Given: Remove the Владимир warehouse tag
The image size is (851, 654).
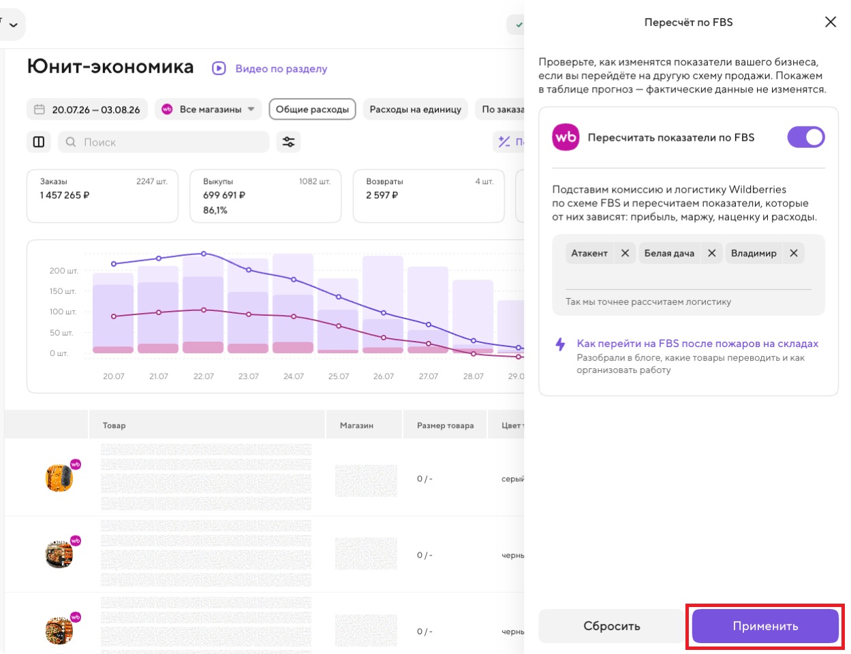Looking at the screenshot, I should [794, 253].
